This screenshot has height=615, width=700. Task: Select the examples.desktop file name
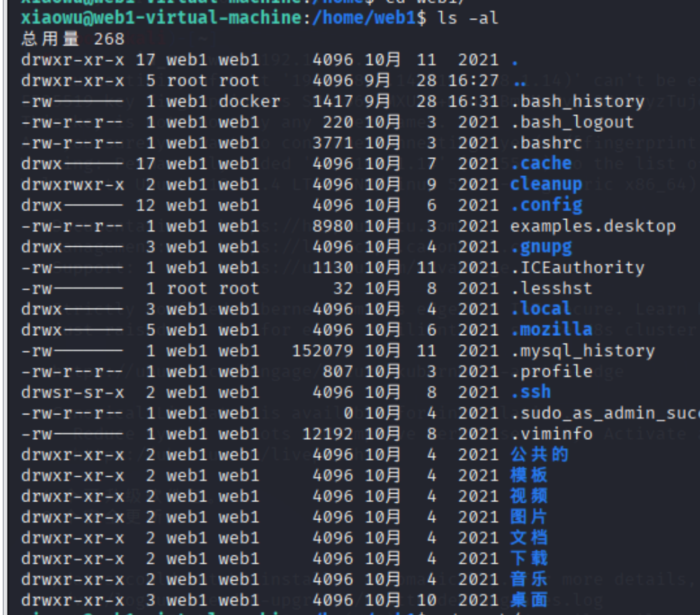[x=593, y=226]
